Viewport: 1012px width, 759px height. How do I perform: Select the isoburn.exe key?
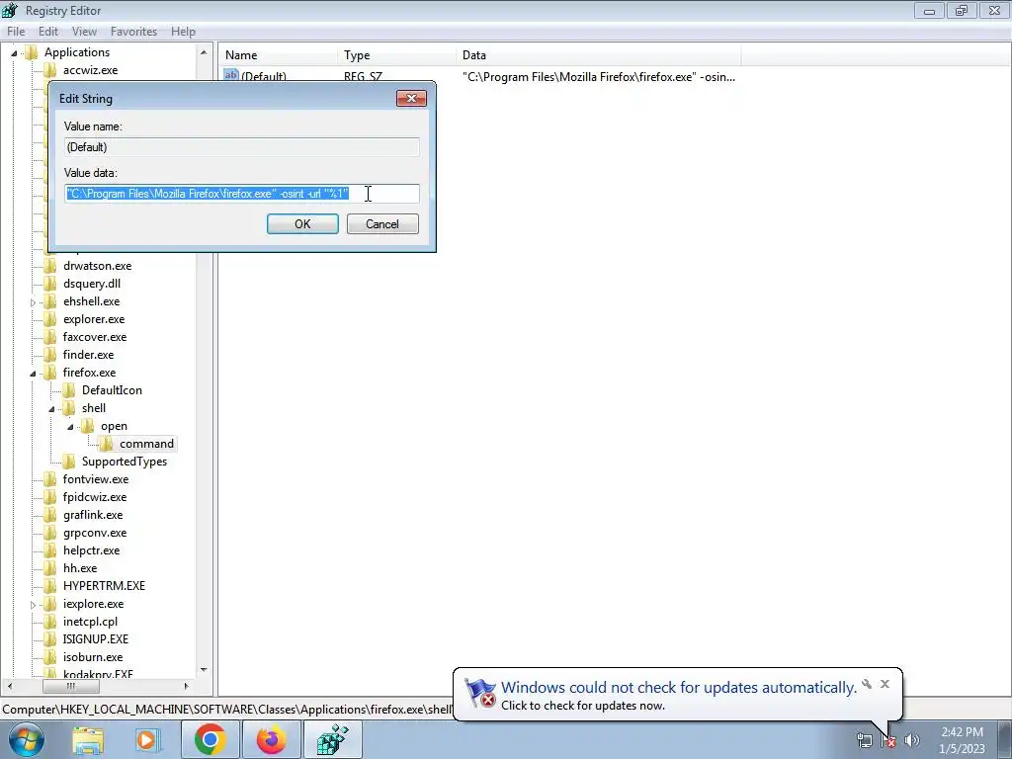(93, 657)
